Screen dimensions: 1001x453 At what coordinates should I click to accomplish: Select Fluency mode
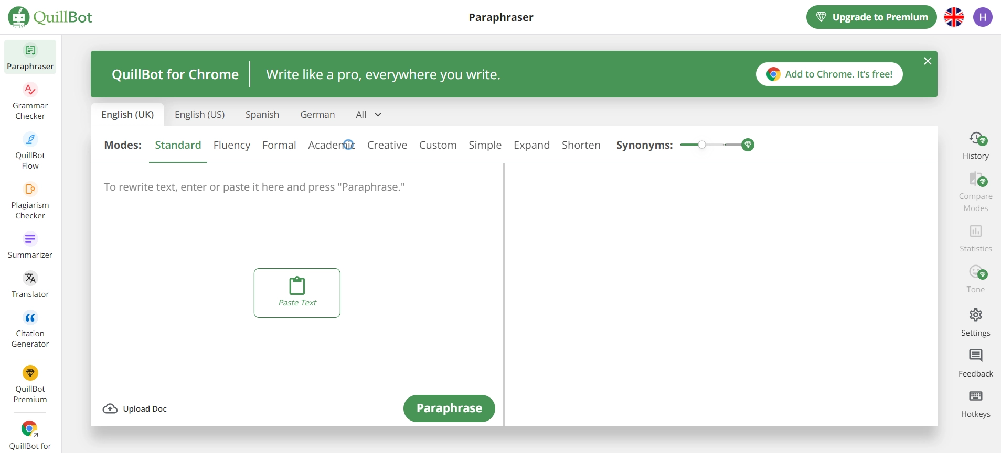click(232, 145)
